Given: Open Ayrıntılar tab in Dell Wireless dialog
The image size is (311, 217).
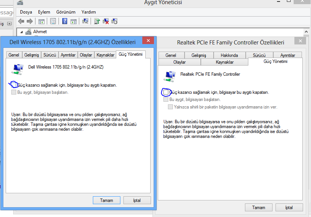Looking at the screenshot, I should (68, 55).
